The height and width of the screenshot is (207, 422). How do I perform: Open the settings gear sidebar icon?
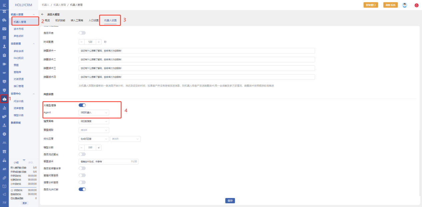tap(4, 134)
